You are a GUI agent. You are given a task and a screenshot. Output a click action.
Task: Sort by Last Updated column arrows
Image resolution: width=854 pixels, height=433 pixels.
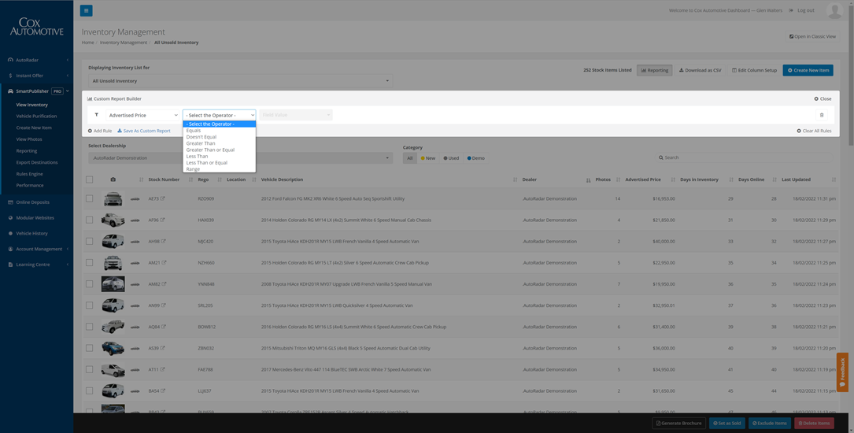[x=834, y=179]
